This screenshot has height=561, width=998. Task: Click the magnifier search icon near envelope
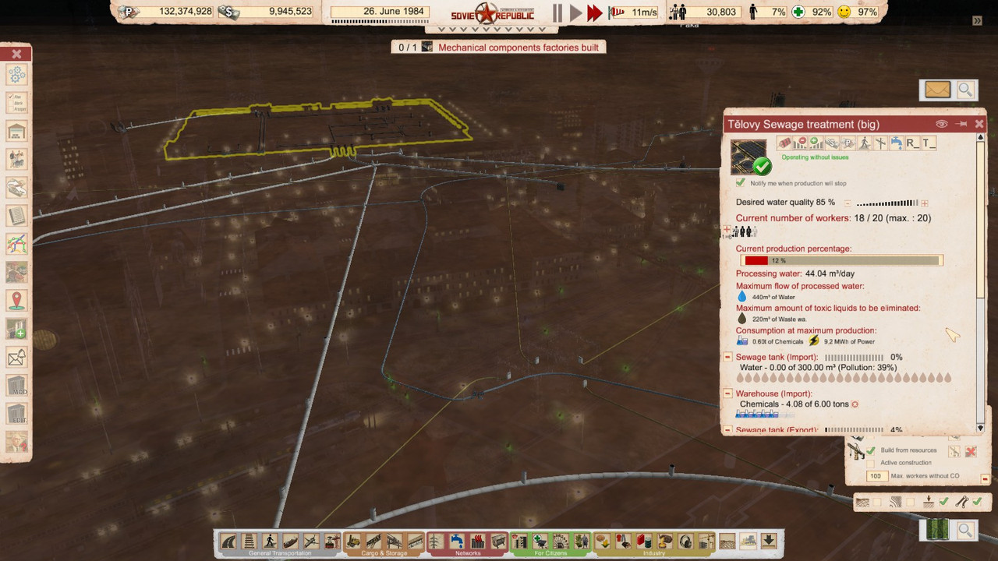pyautogui.click(x=965, y=90)
